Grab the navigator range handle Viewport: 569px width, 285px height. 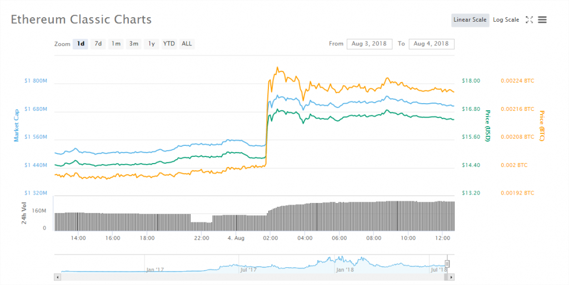pos(447,263)
